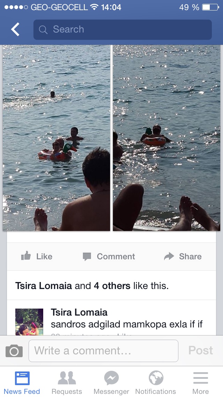This screenshot has height=397, width=223.
Task: Switch to News Feed tab
Action: [22, 383]
